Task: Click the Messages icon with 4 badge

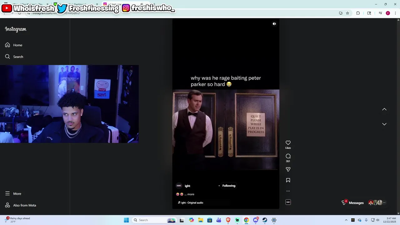Action: (x=344, y=202)
